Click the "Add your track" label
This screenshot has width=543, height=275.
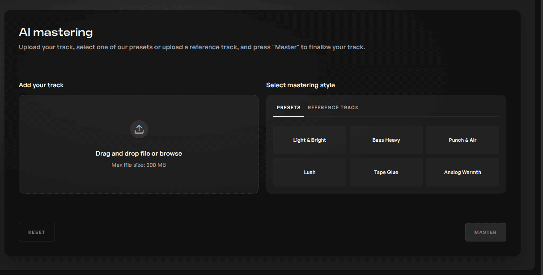[41, 85]
